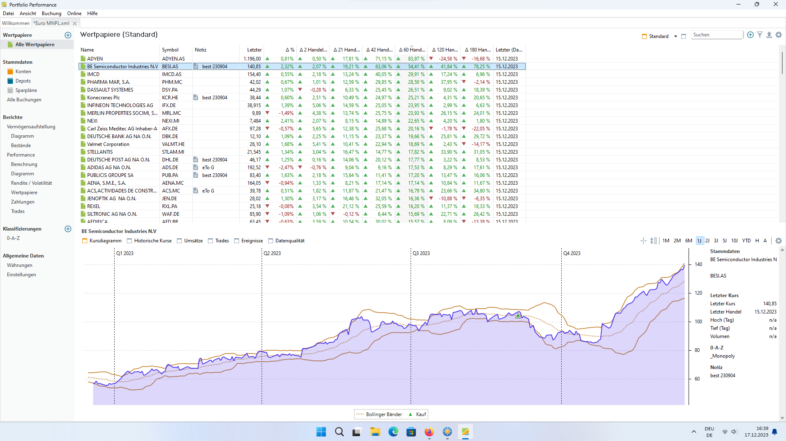Open Firefox from the taskbar
786x441 pixels.
(x=429, y=432)
